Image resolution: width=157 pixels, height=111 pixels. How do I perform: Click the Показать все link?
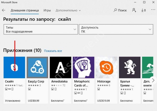53,51
